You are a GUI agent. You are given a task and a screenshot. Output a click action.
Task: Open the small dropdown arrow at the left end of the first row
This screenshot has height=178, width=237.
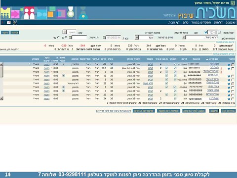pyautogui.click(x=30, y=64)
